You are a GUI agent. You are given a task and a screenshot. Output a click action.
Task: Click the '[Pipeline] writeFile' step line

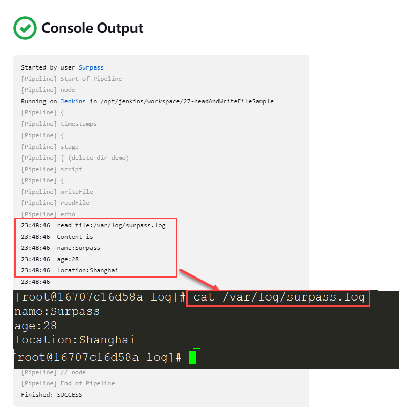(x=57, y=192)
